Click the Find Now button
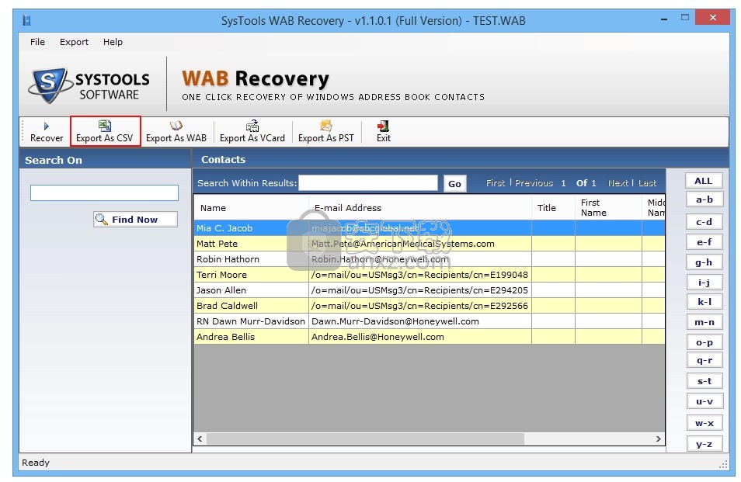The width and height of the screenshot is (741, 482). (x=135, y=220)
